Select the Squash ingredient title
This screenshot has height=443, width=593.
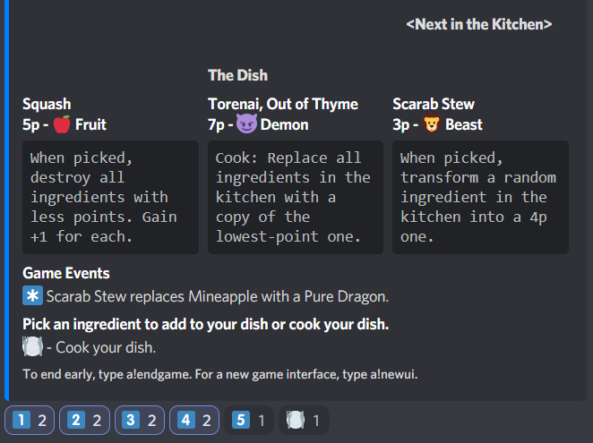47,104
